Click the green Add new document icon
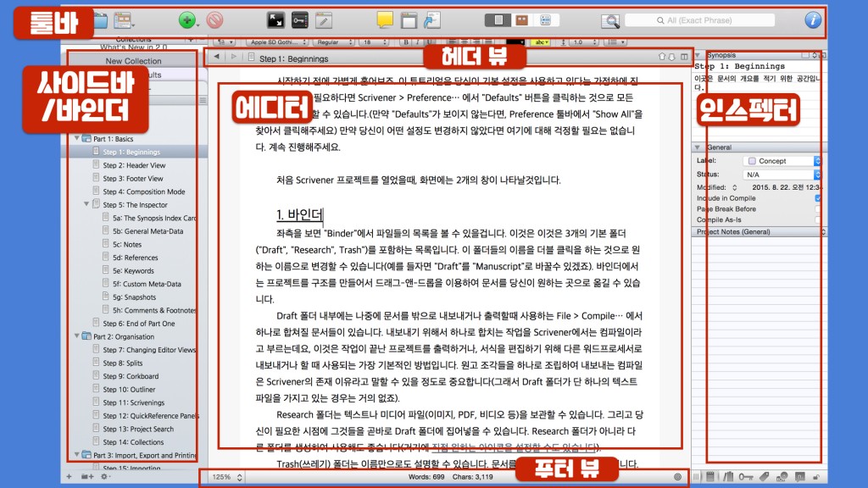 tap(186, 20)
